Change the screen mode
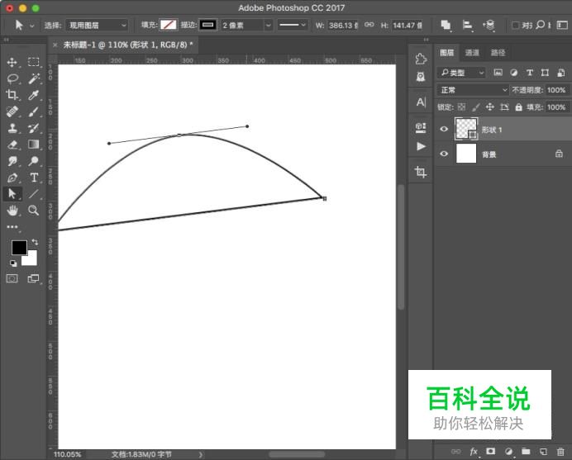The image size is (572, 460). (33, 279)
